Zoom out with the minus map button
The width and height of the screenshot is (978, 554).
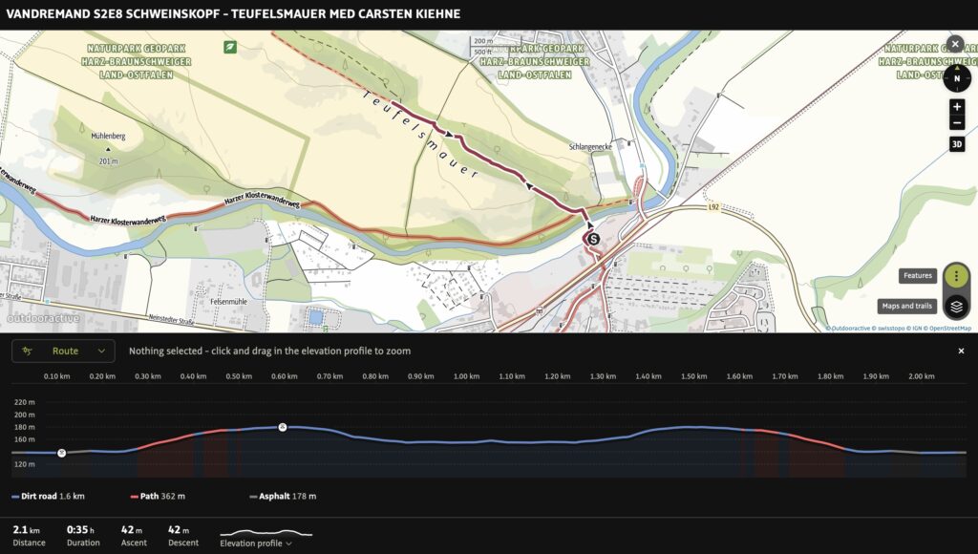tap(957, 123)
